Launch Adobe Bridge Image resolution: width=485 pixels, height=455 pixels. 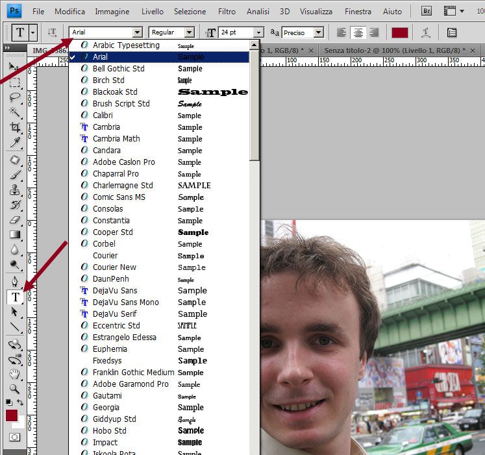(427, 12)
